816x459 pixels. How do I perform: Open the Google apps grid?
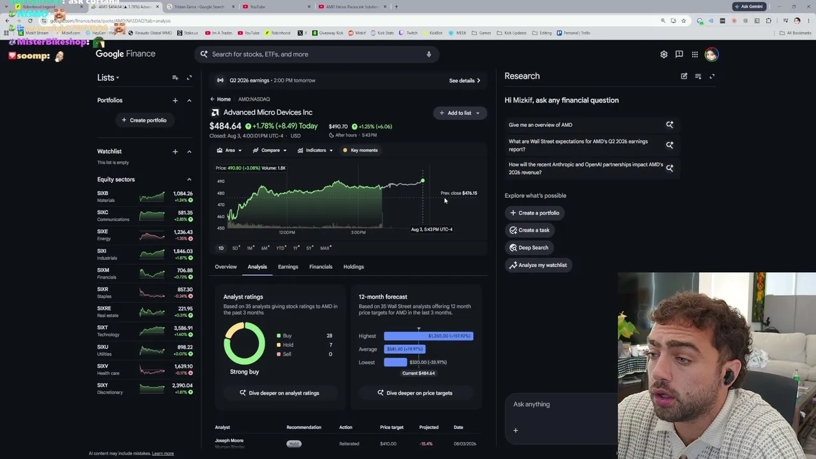point(695,54)
